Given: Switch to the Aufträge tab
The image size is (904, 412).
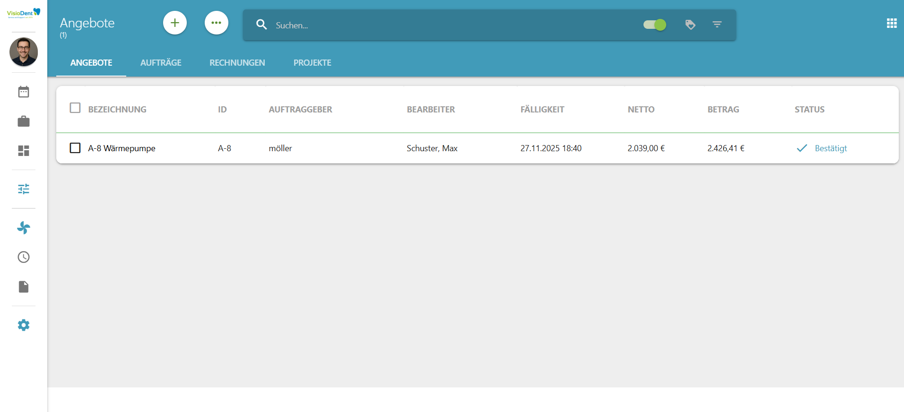Looking at the screenshot, I should pos(161,63).
